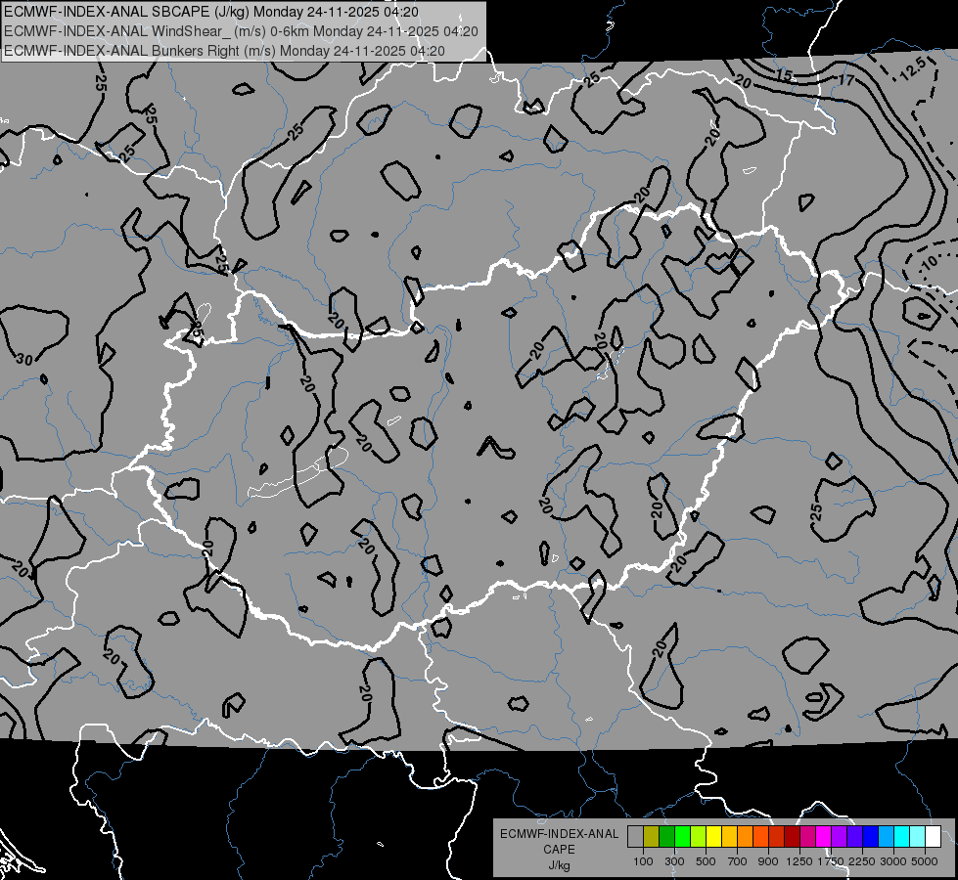The image size is (958, 880).
Task: Click the contour label 17
Action: click(846, 79)
